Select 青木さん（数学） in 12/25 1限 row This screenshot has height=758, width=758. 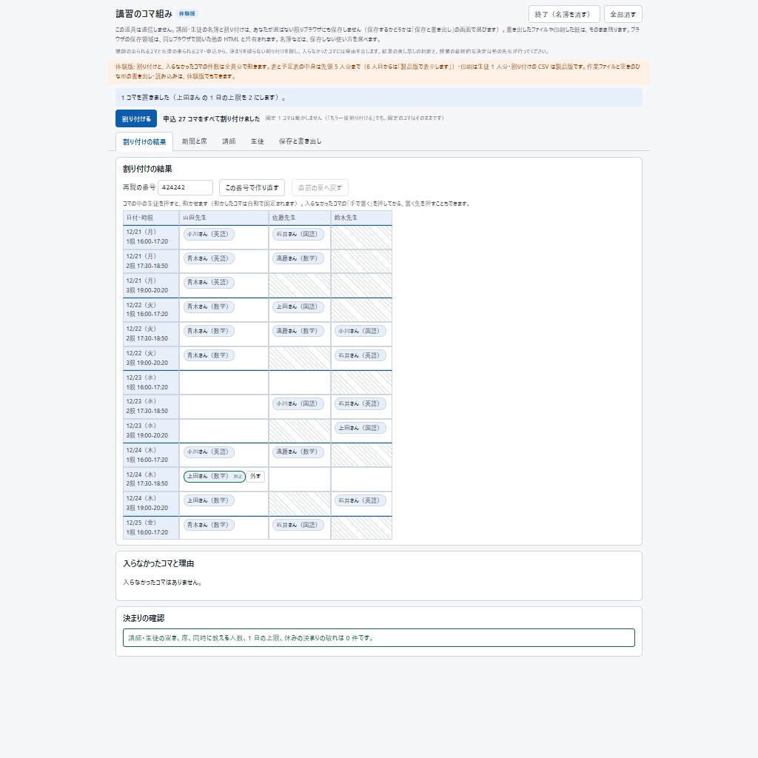pyautogui.click(x=209, y=525)
